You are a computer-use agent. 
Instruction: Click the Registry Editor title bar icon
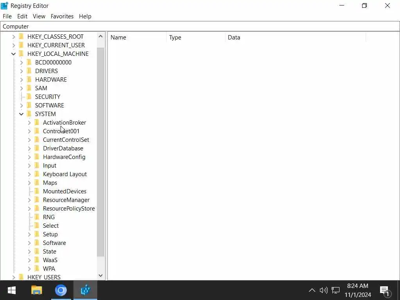click(4, 5)
